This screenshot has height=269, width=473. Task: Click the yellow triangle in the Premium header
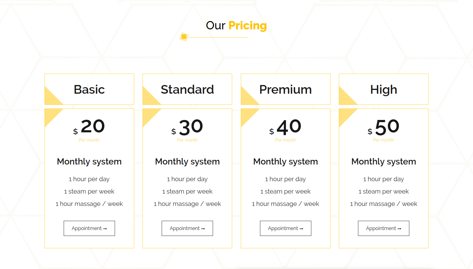247,98
